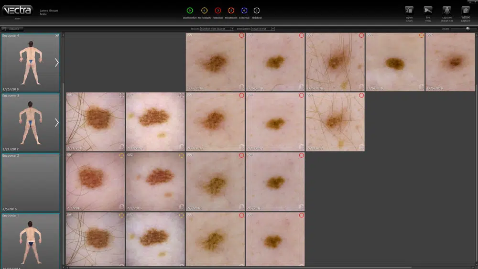This screenshot has height=269, width=478.
Task: Click selection frame icon on lesion 001 from 2/21/2017
Action: 121,96
